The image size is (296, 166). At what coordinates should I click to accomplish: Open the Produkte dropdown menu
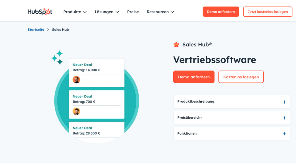pos(75,12)
